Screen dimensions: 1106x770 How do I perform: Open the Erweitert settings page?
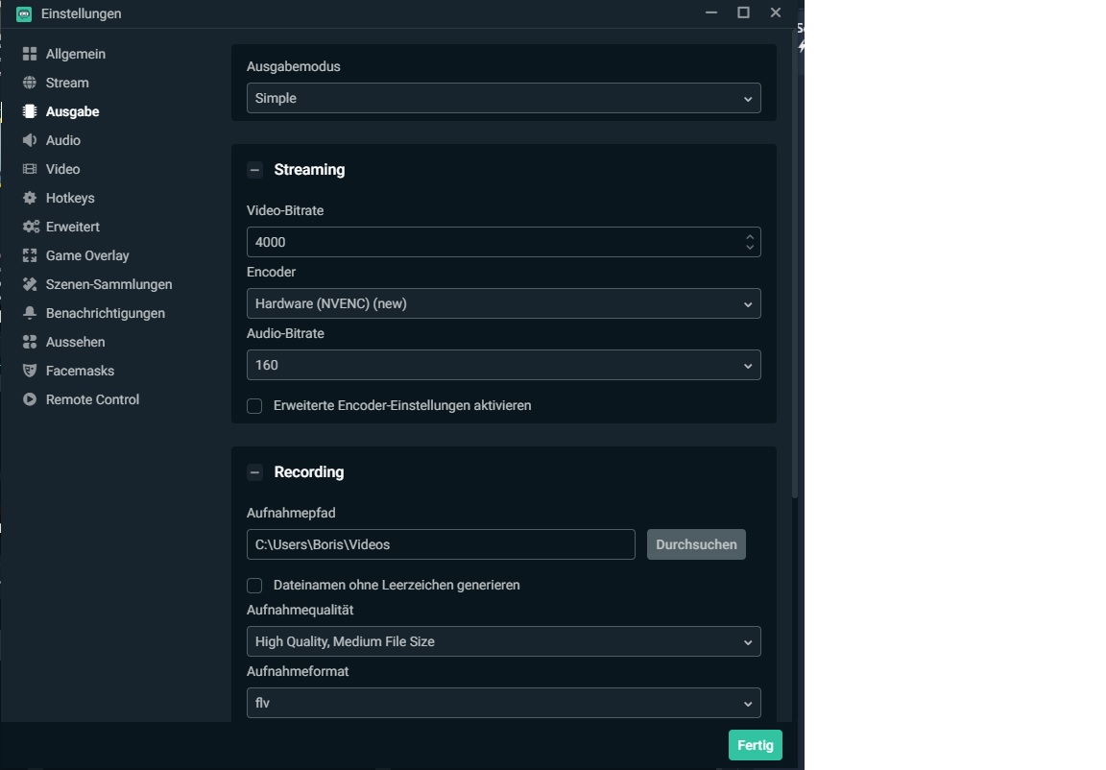(72, 227)
